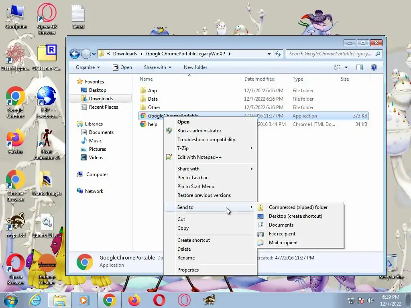
Task: Expand path arrow after GoogleChromePortableLegacyWinXP
Action: (x=230, y=54)
